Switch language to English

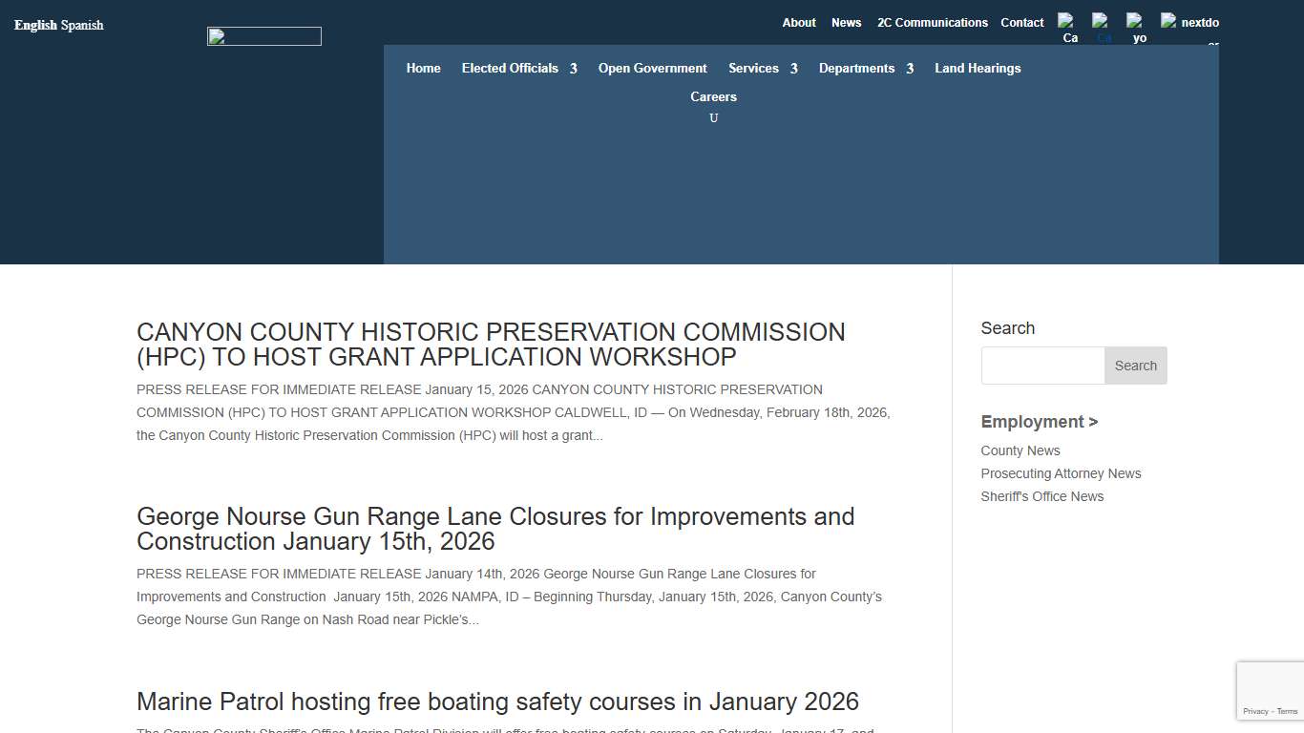pyautogui.click(x=35, y=25)
